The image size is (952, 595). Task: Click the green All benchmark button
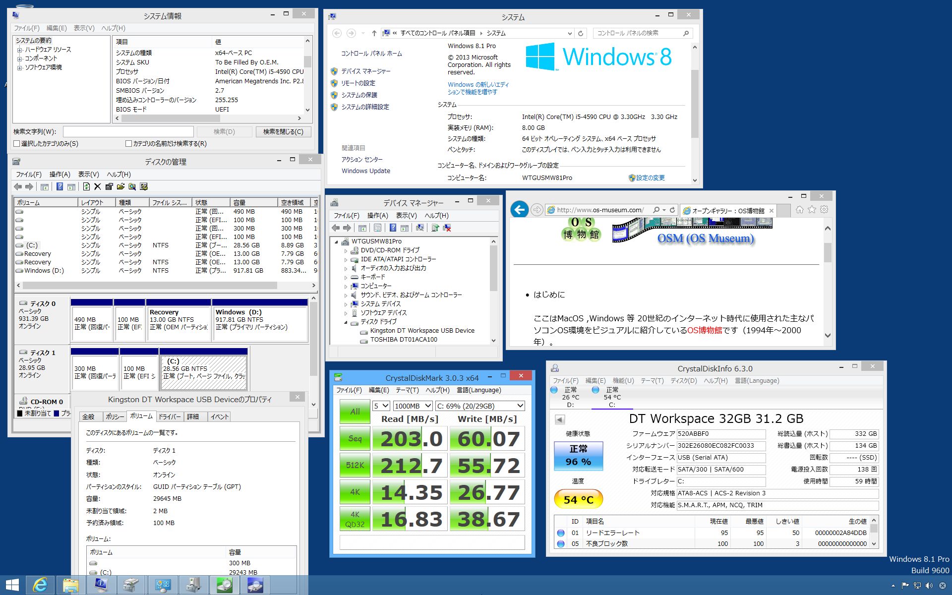tap(355, 412)
